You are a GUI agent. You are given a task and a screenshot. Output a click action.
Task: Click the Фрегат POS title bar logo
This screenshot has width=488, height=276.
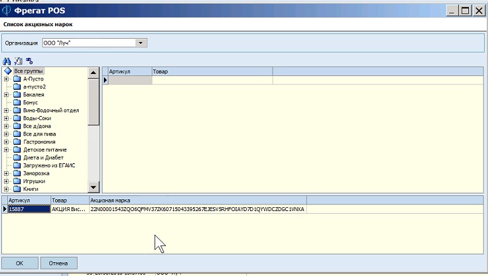pos(6,10)
